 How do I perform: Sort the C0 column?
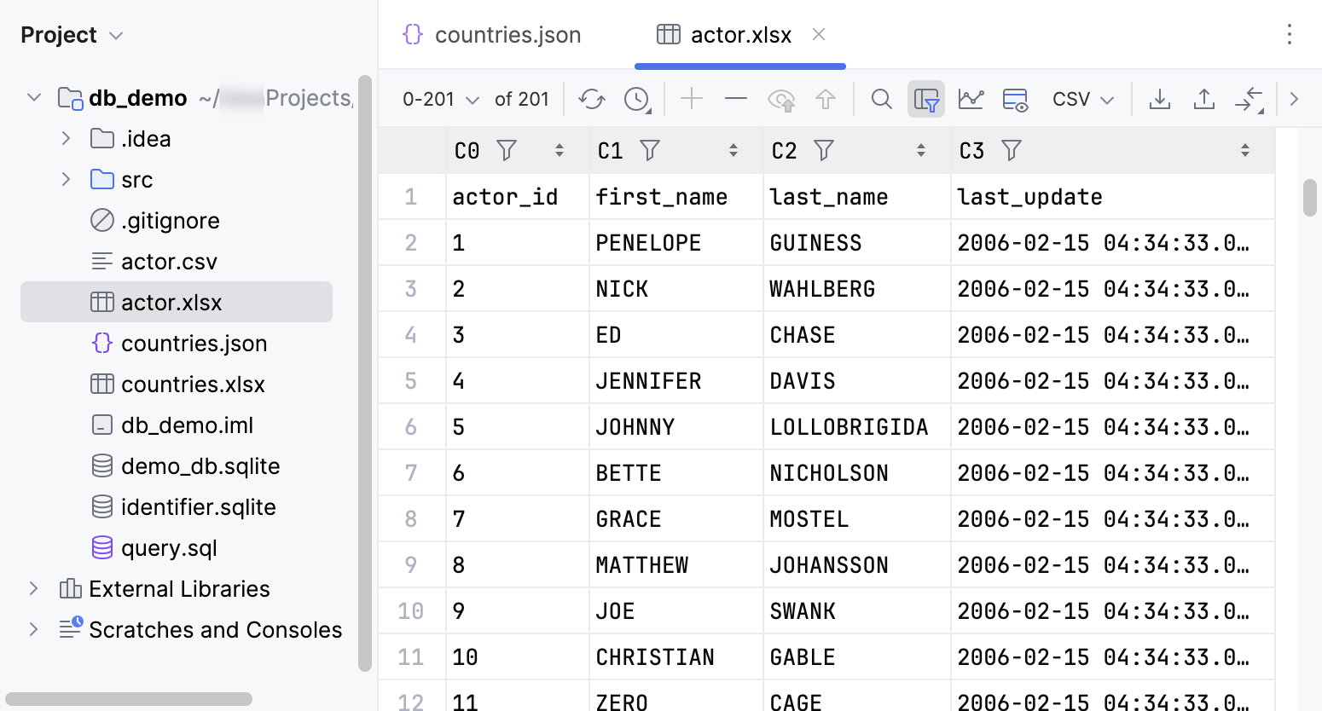[560, 150]
